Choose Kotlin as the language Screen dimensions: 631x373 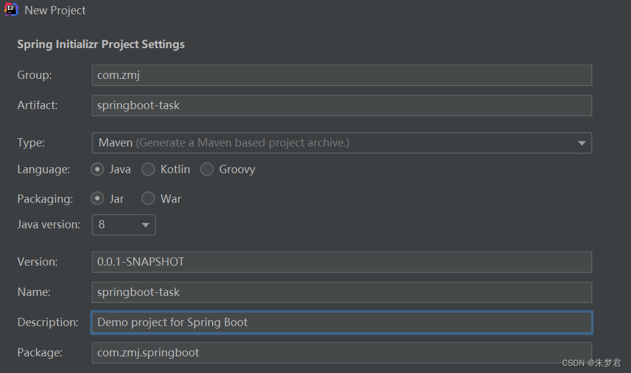click(148, 170)
